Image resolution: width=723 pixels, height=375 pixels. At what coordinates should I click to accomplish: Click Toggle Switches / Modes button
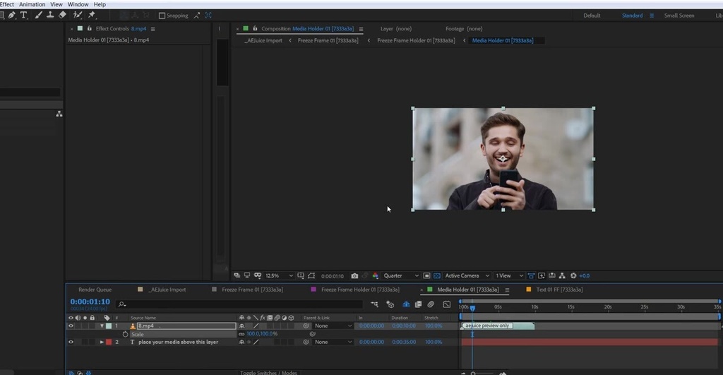[x=268, y=372]
